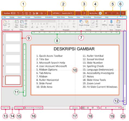Pick the text highlight color pen
Viewport: 129px width, 121px height.
click(32, 27)
